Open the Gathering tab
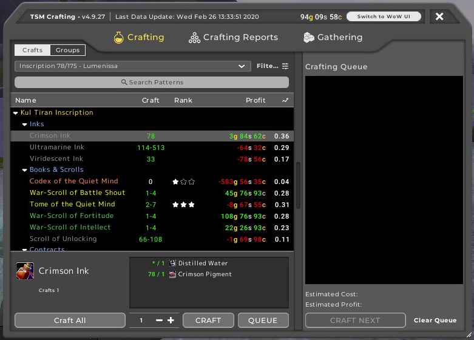This screenshot has height=340, width=474. [x=333, y=38]
